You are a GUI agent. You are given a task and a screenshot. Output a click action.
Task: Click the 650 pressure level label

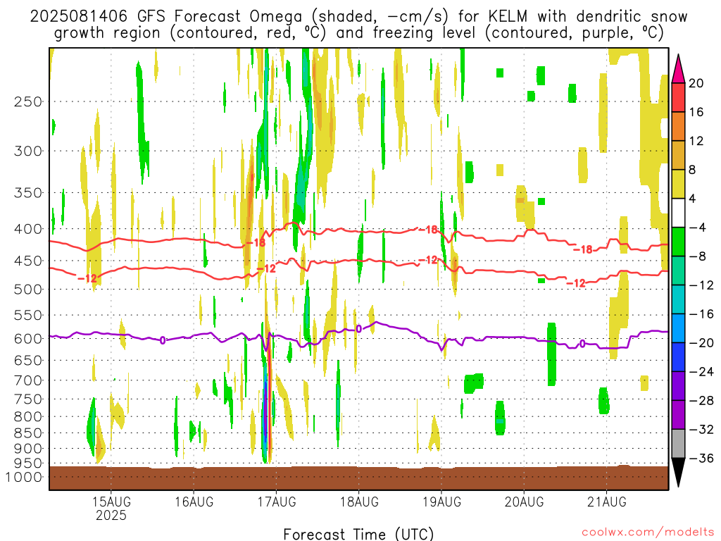28,360
